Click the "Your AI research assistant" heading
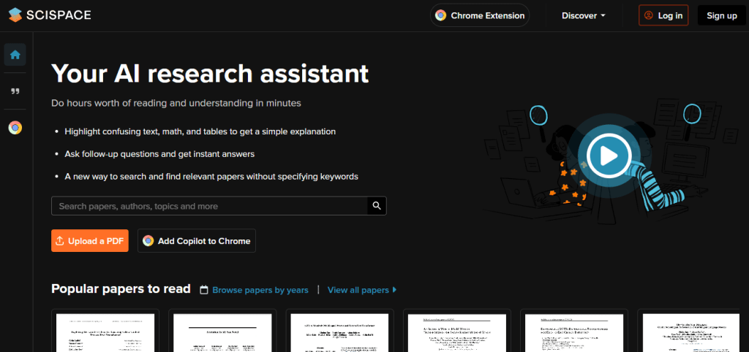Image resolution: width=749 pixels, height=352 pixels. point(210,74)
